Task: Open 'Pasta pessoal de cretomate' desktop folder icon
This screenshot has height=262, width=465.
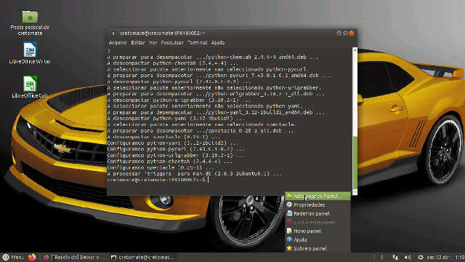Action: (x=30, y=23)
